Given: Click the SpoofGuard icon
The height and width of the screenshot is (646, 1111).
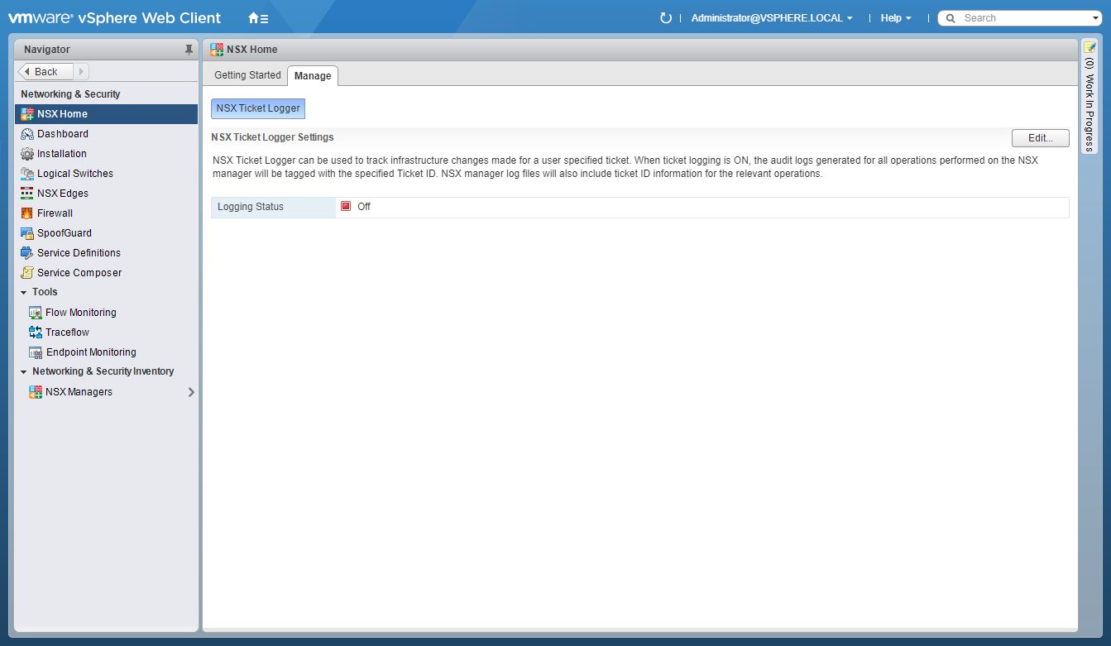Looking at the screenshot, I should click(x=27, y=233).
